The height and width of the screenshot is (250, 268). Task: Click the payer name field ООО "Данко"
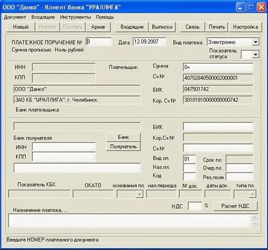77,89
